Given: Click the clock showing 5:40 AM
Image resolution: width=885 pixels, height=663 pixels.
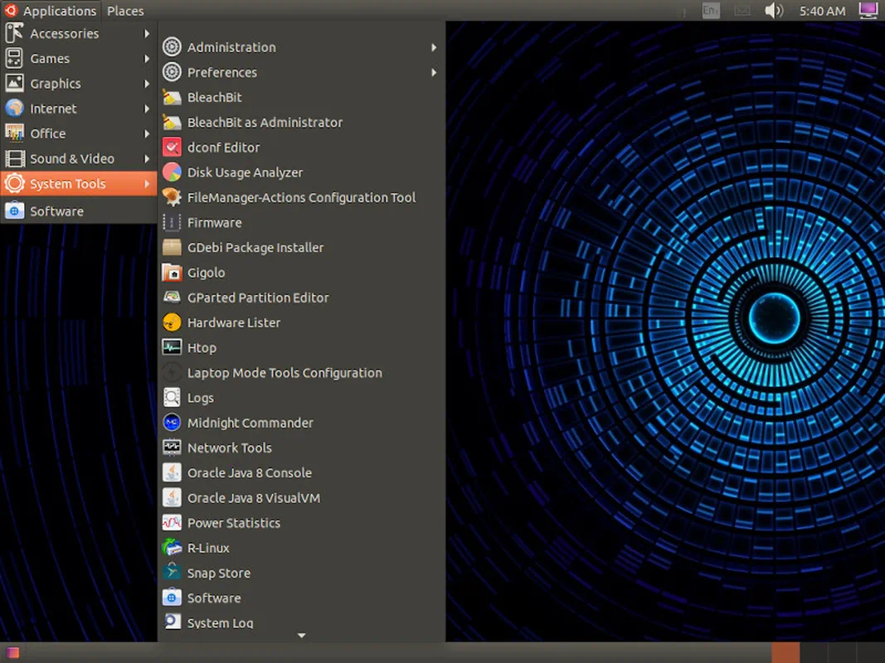Looking at the screenshot, I should (822, 11).
